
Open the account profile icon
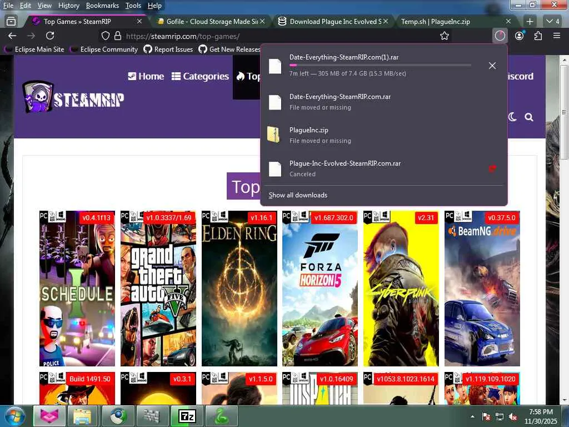[x=520, y=36]
